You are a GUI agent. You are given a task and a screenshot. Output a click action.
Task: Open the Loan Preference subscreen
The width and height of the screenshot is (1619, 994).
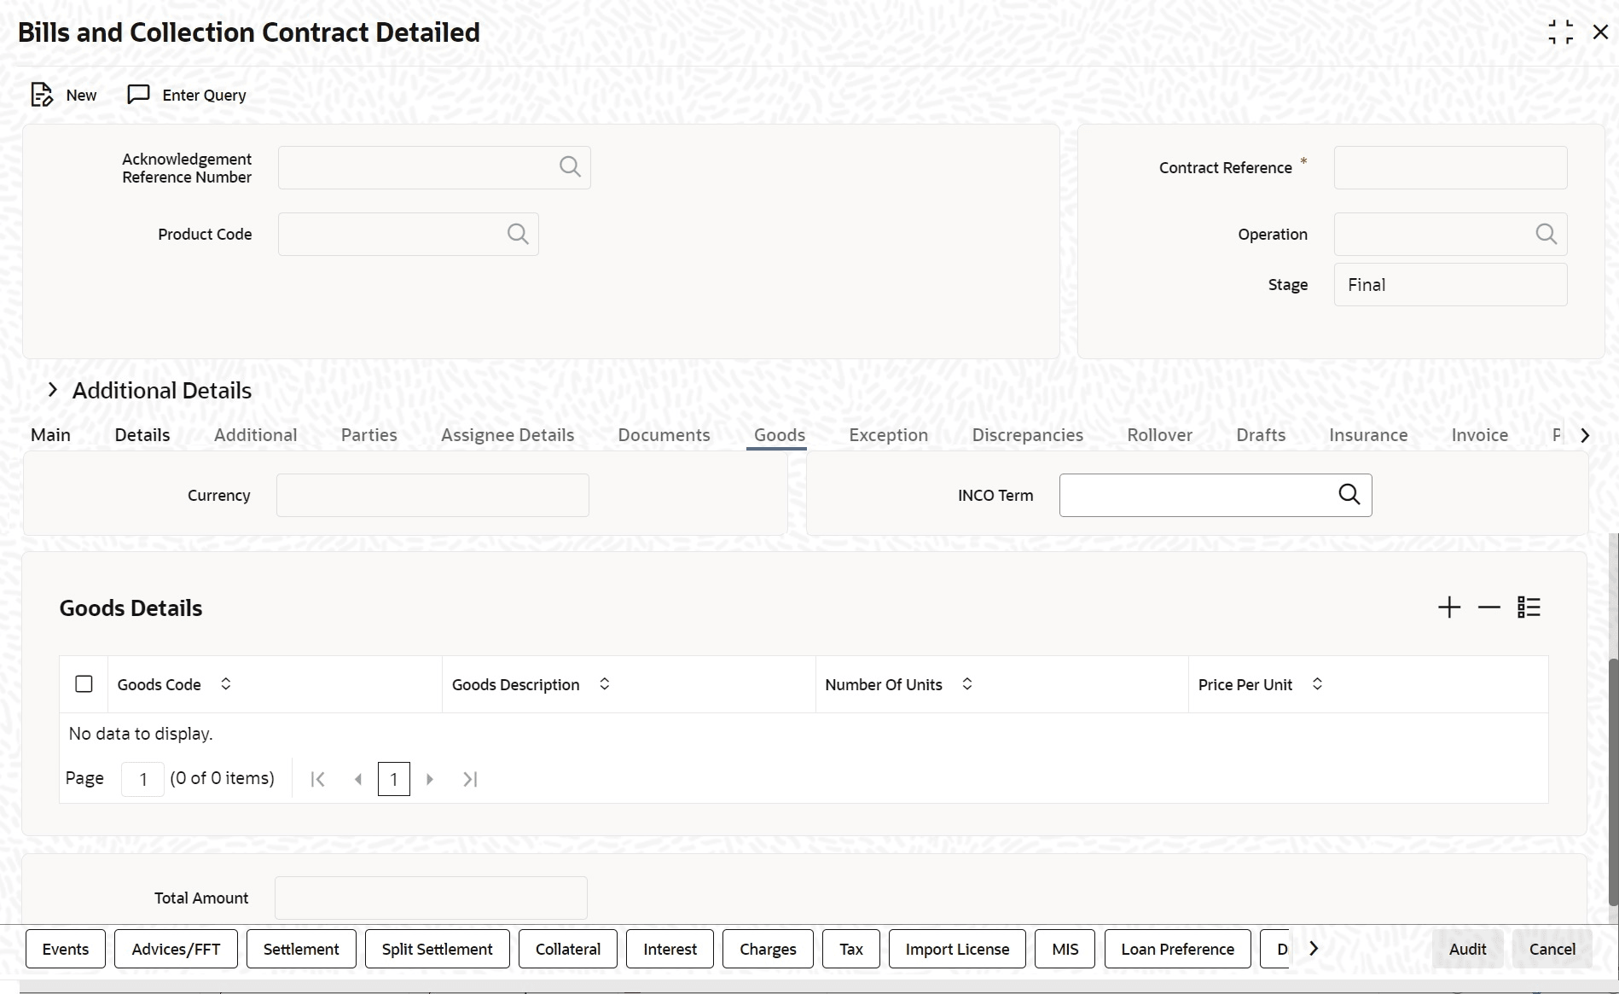1178,949
